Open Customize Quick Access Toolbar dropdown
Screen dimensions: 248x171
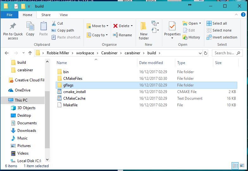(29, 6)
